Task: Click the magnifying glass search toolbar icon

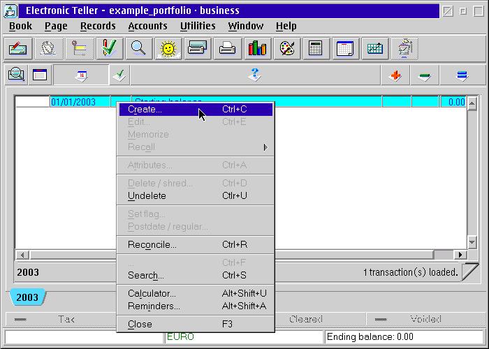Action: pyautogui.click(x=138, y=49)
